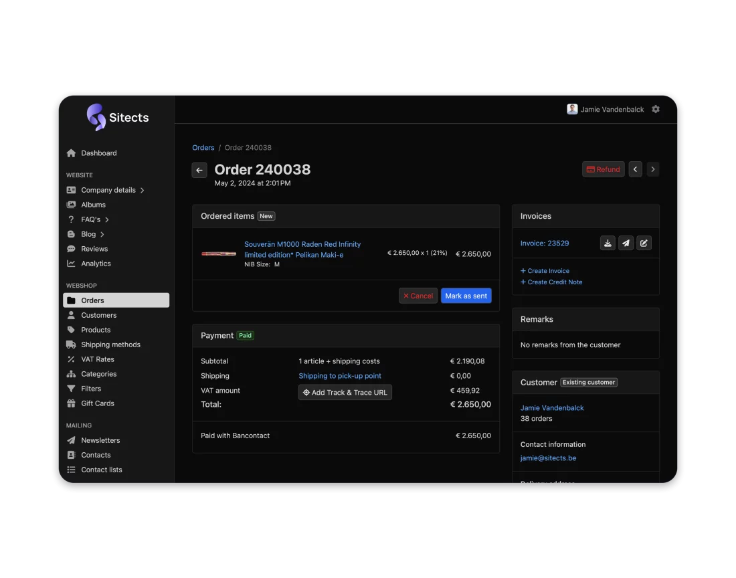Image resolution: width=736 pixels, height=578 pixels.
Task: Click 'Paid with Bancontact' text
Action: pyautogui.click(x=235, y=436)
